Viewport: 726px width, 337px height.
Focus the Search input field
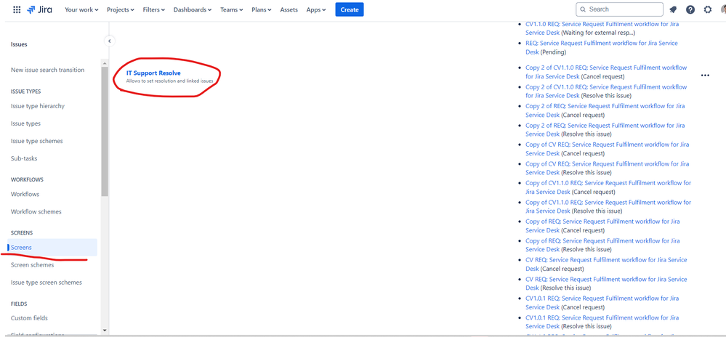(619, 9)
